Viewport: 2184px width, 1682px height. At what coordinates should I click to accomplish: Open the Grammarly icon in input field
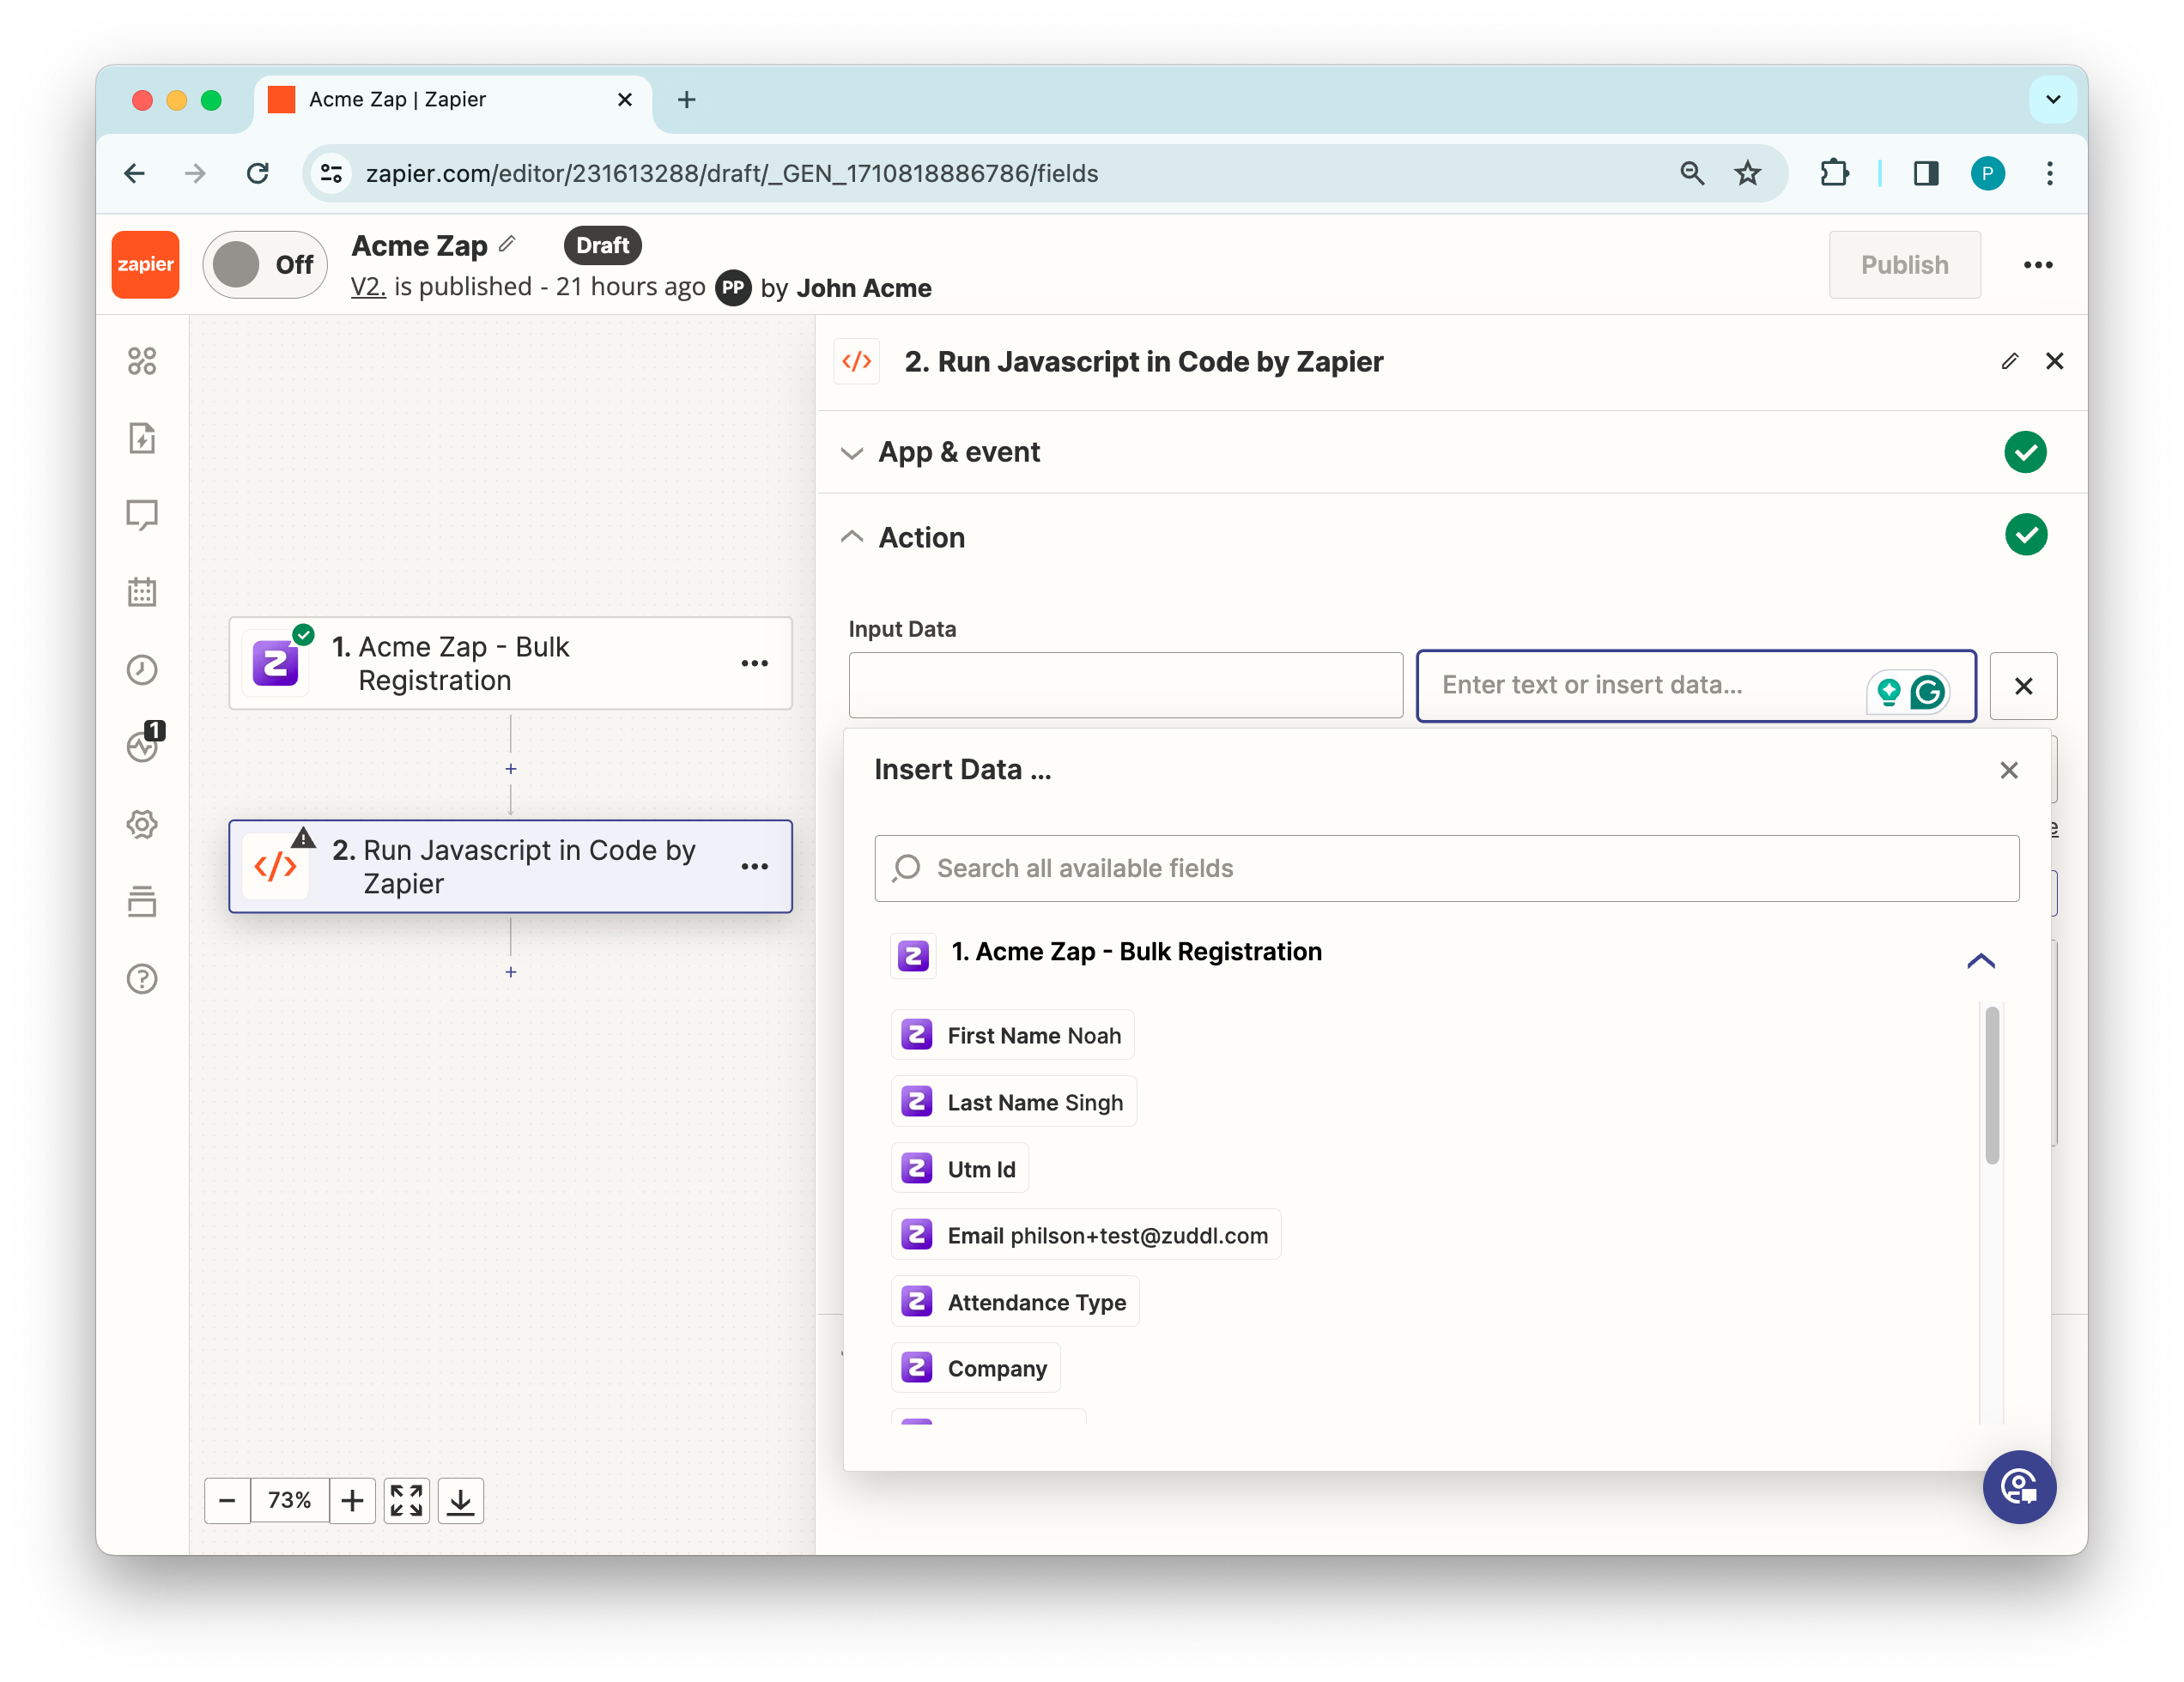click(x=1927, y=691)
